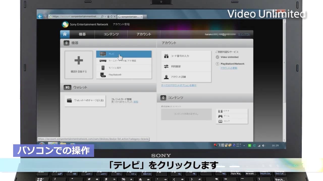Open the コンテンツ navigation tab
Viewport: 323px width, 181px height.
coord(111,34)
